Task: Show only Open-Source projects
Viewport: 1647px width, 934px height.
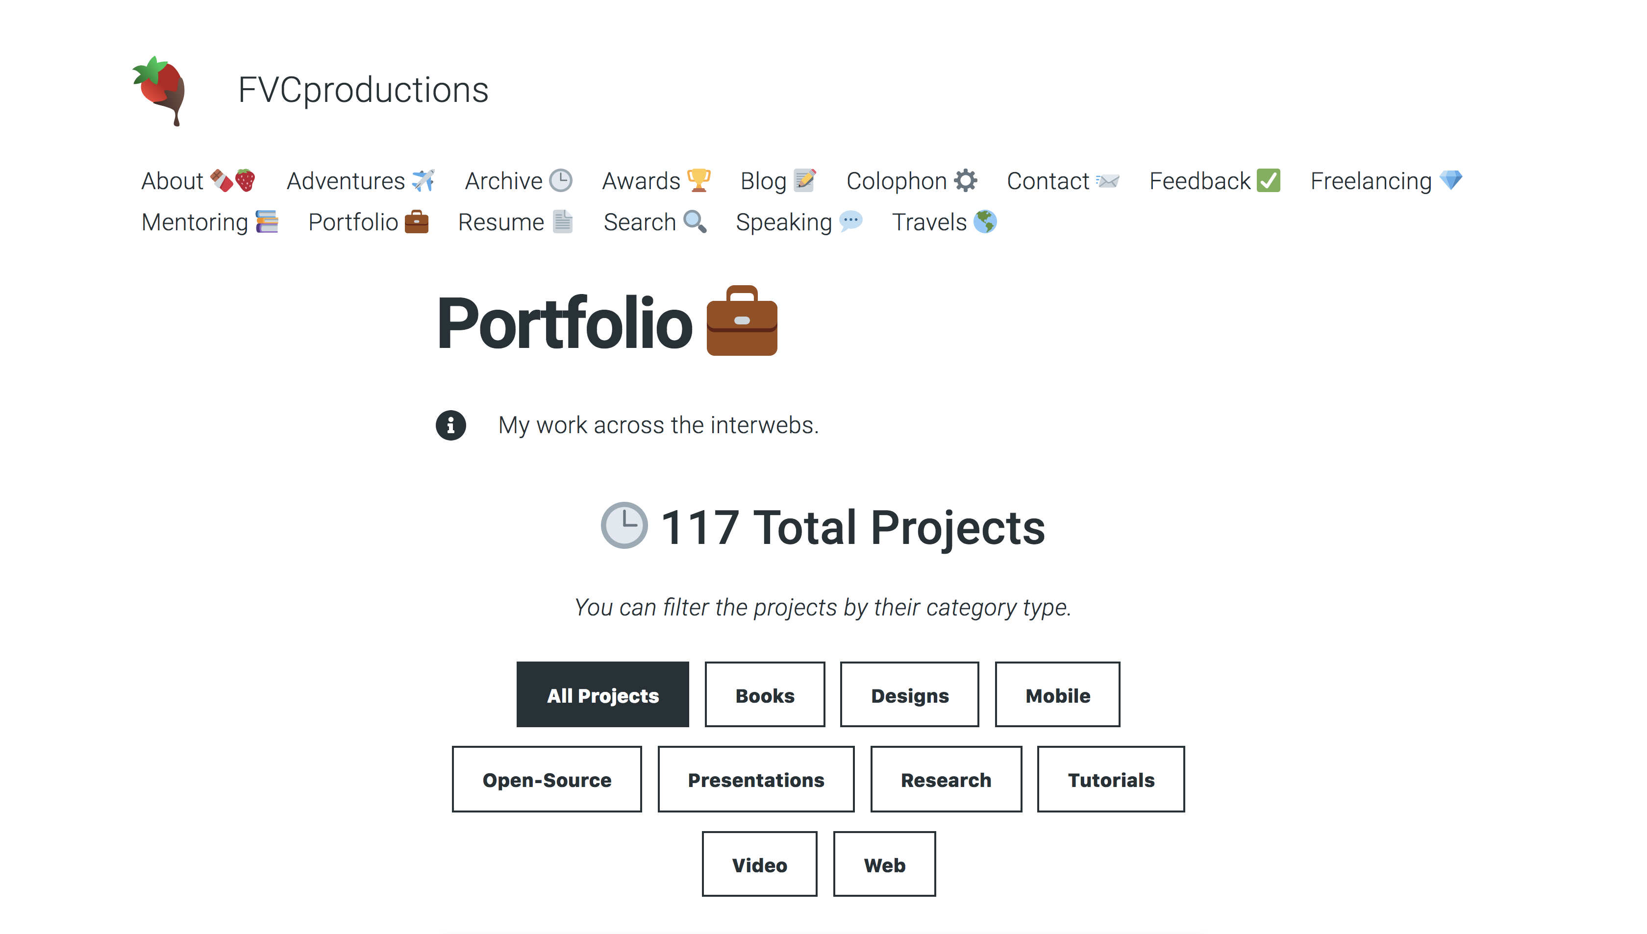Action: click(x=547, y=780)
